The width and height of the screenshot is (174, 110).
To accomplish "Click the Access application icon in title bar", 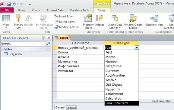I will pyautogui.click(x=2, y=4).
